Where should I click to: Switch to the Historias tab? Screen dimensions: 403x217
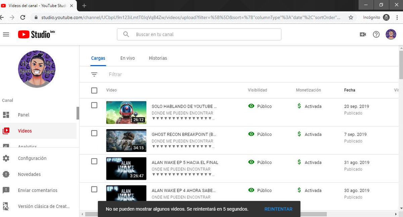tap(158, 58)
